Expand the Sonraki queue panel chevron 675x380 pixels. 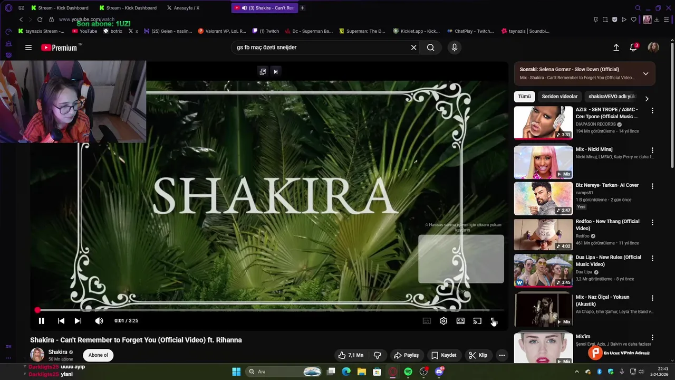pyautogui.click(x=645, y=73)
